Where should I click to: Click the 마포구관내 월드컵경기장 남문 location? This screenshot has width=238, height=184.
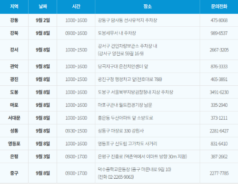click(x=125, y=105)
